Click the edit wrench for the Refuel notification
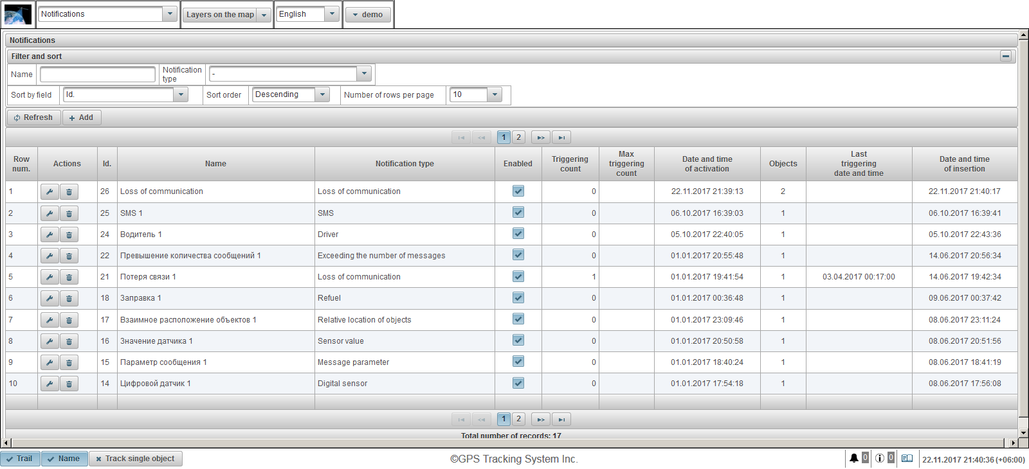 (50, 298)
